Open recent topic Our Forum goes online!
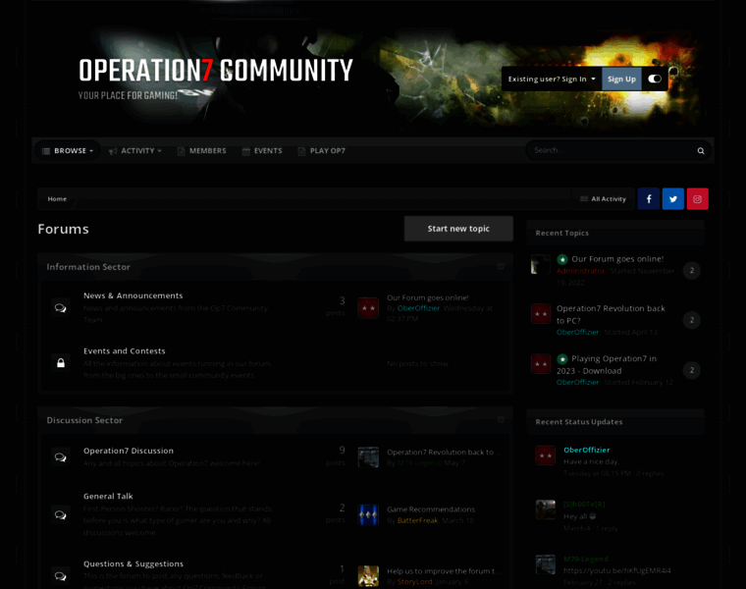 (617, 259)
